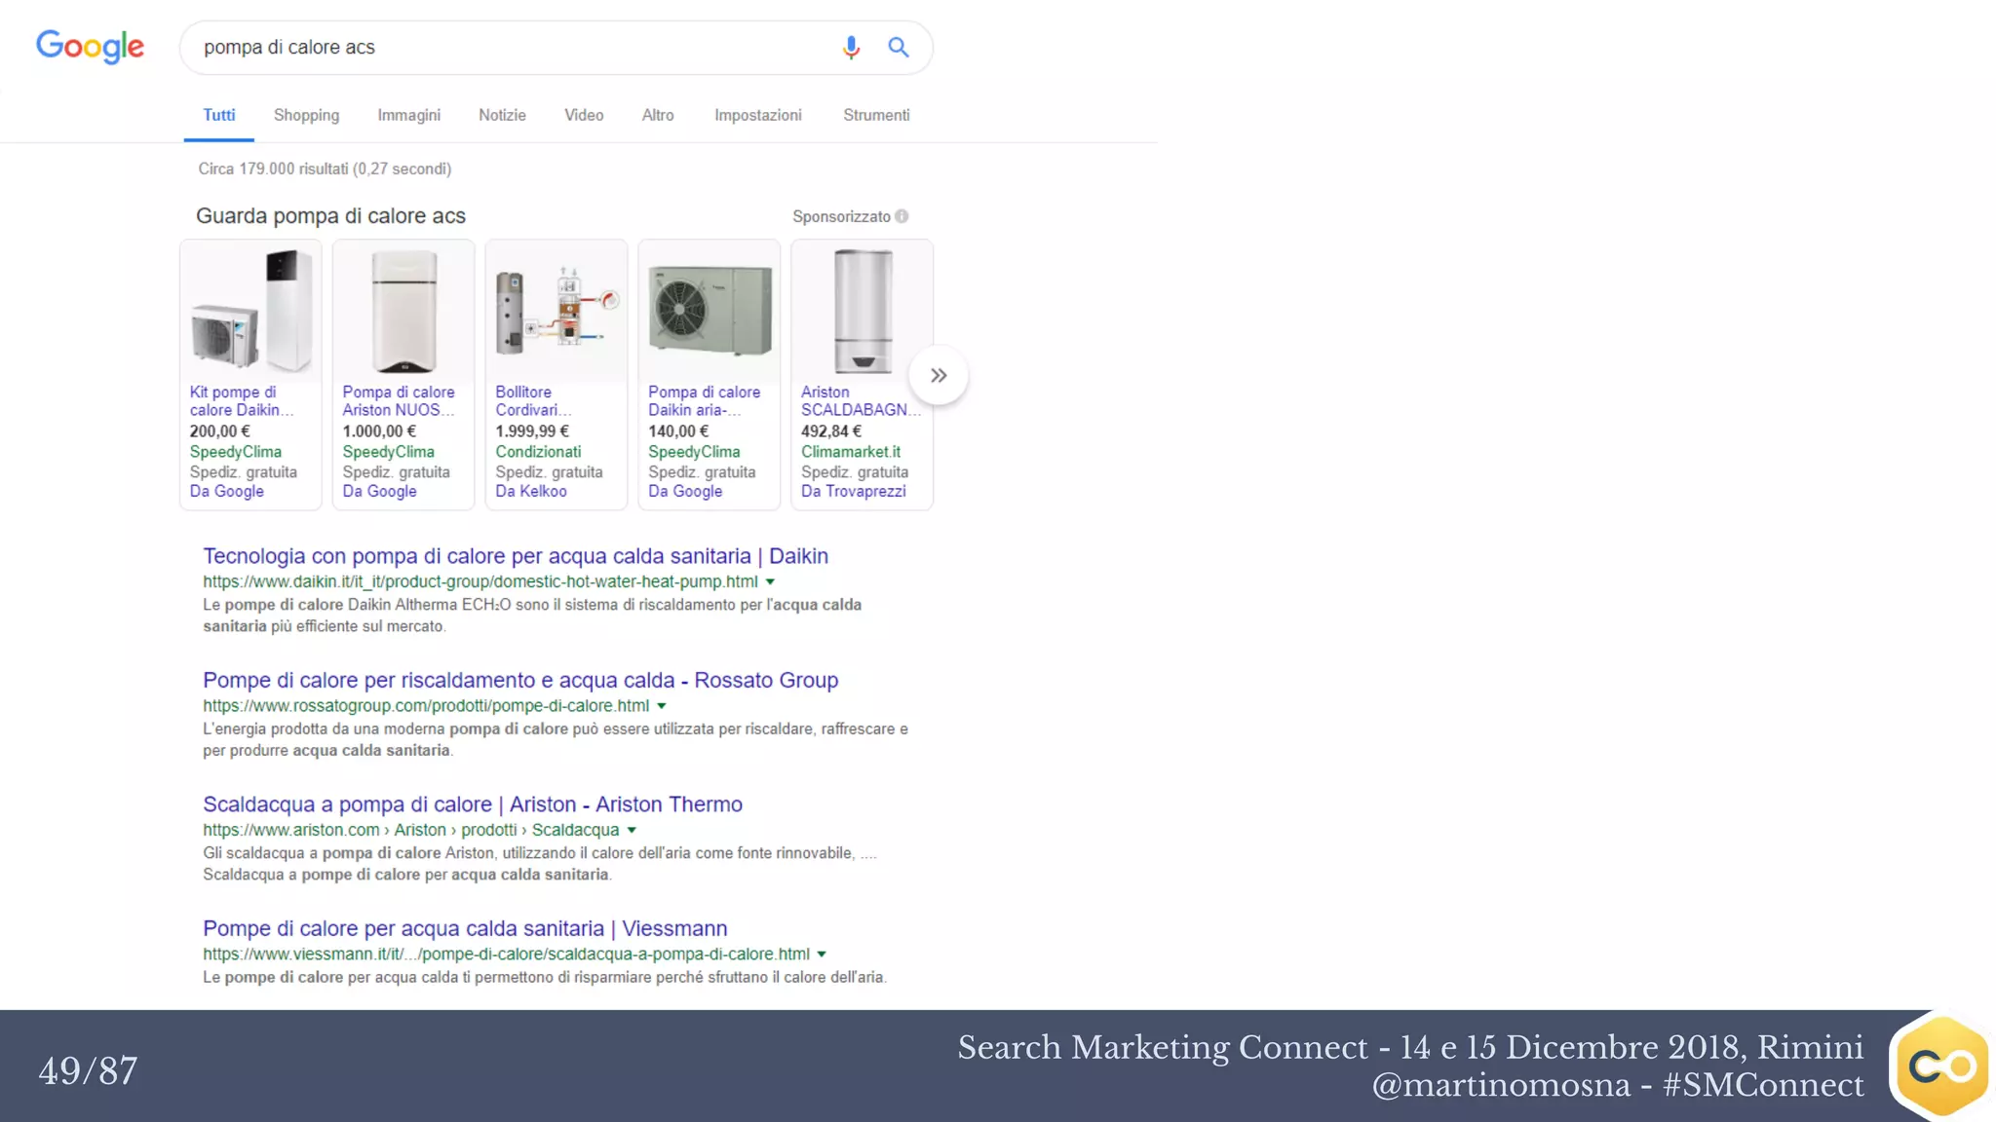The width and height of the screenshot is (1996, 1122).
Task: Click the microphone voice search icon
Action: 851,47
